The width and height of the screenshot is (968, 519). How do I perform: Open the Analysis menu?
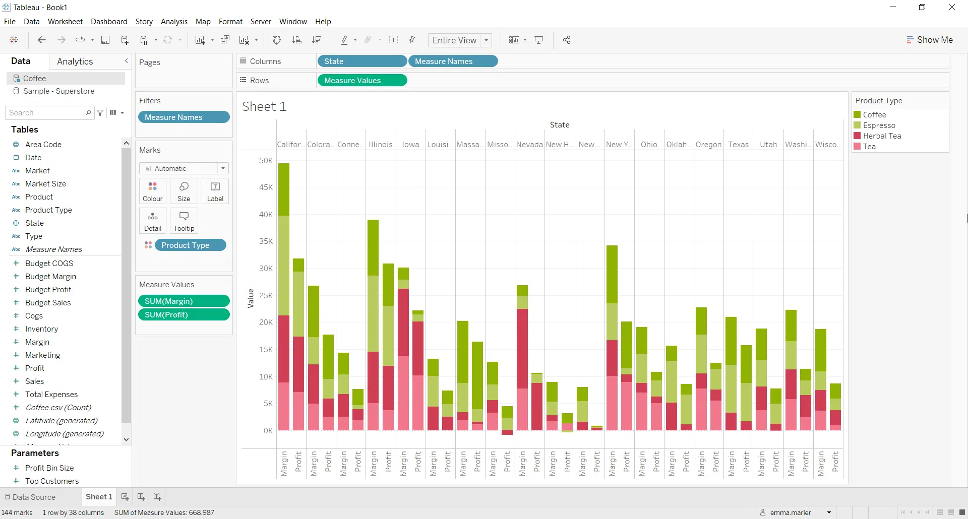pyautogui.click(x=174, y=22)
